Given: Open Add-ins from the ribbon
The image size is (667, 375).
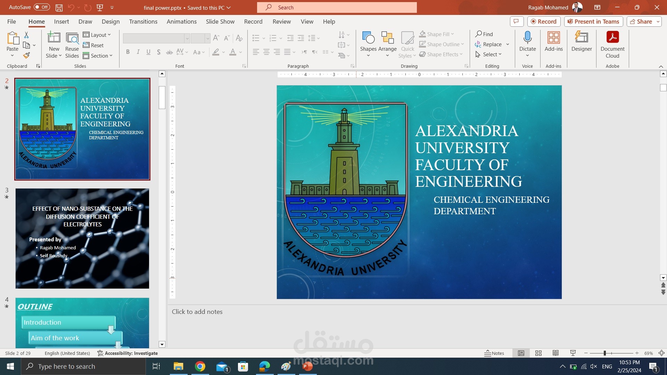Looking at the screenshot, I should pyautogui.click(x=553, y=41).
